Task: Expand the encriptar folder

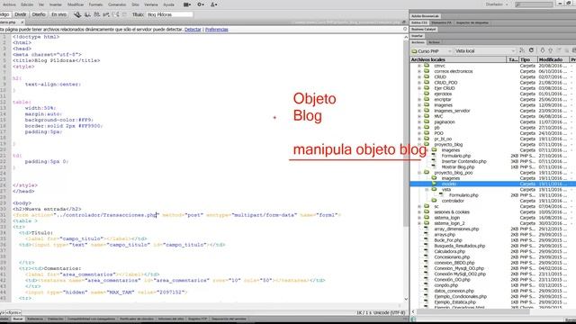Action: (x=419, y=100)
